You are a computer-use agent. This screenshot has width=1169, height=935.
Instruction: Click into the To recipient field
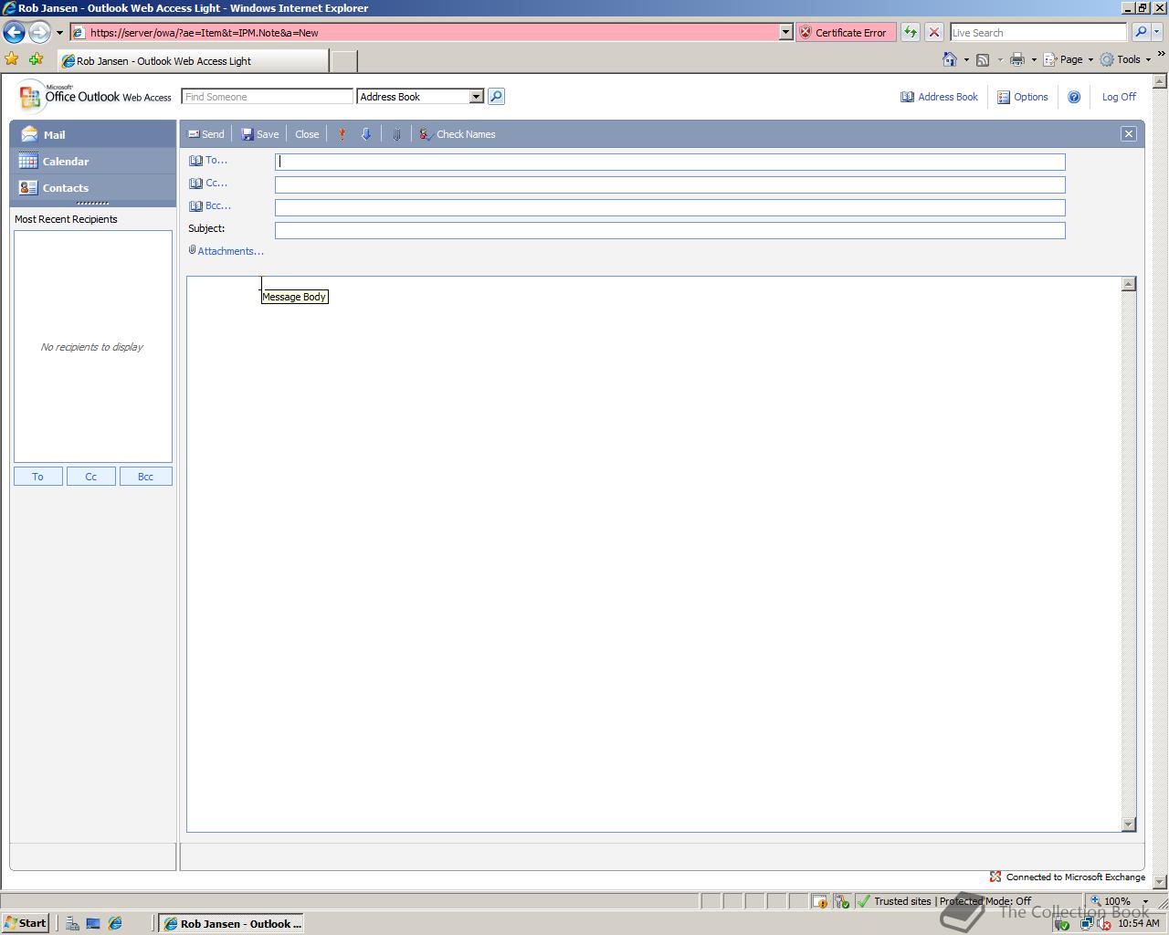[669, 162]
